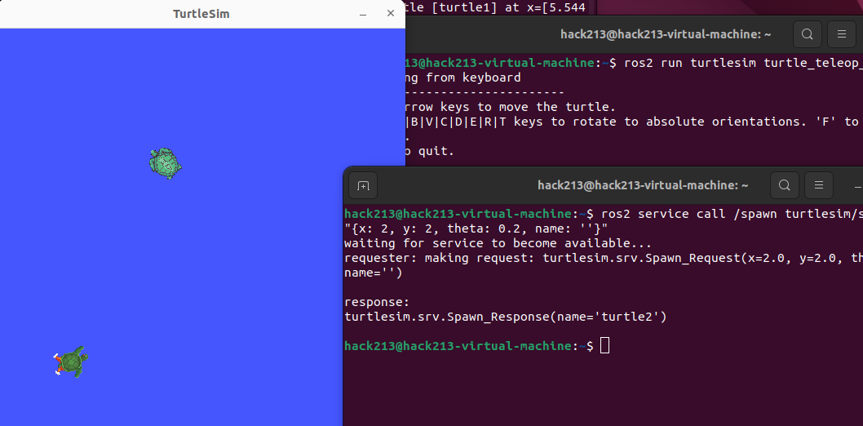Click the 'o quit.' line in back terminal
Viewport: 863px width, 426px height.
click(x=430, y=151)
